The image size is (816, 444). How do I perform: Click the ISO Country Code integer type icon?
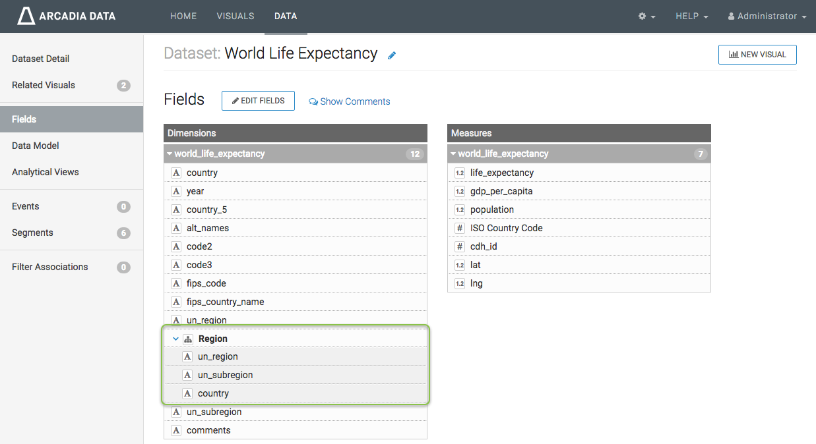click(x=460, y=228)
